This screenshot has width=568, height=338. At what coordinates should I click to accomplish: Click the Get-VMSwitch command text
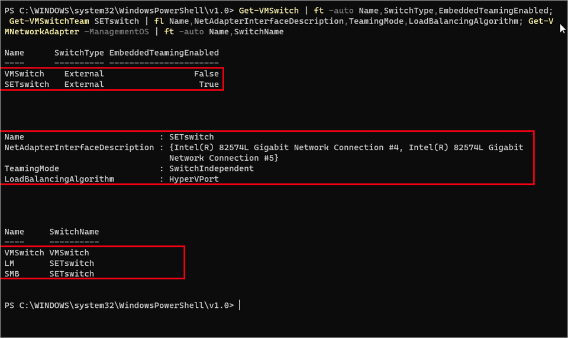[x=269, y=11]
